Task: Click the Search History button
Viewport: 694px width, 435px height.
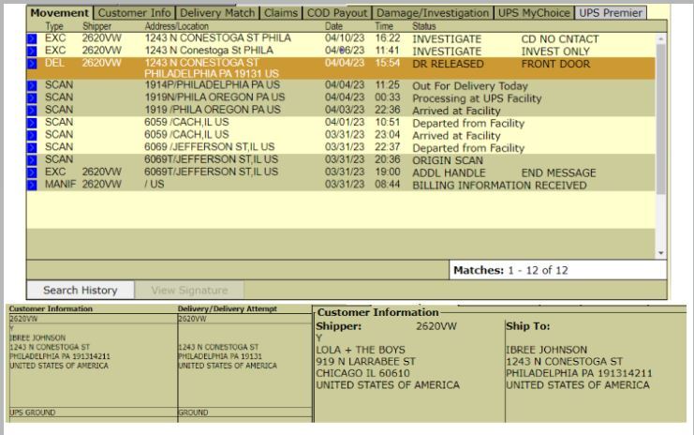Action: (81, 290)
